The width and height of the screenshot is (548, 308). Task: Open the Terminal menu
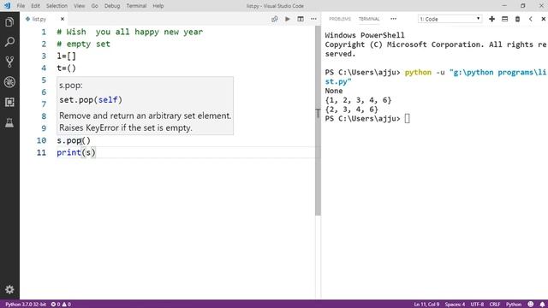(136, 6)
